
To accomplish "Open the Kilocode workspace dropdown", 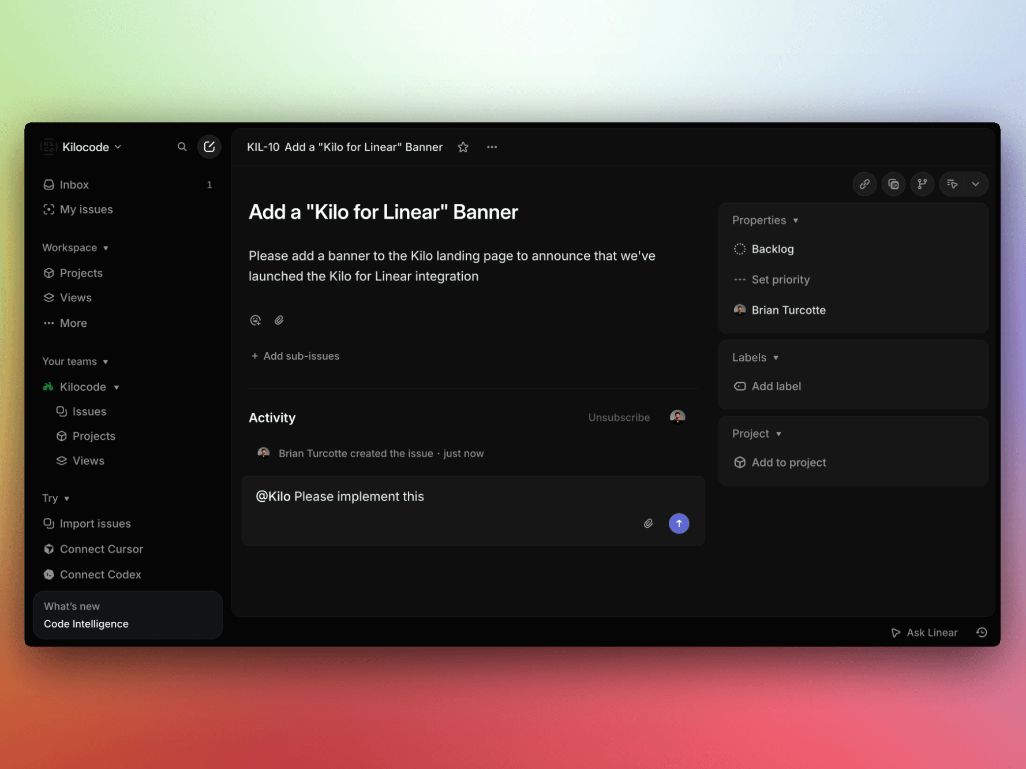I will click(92, 147).
